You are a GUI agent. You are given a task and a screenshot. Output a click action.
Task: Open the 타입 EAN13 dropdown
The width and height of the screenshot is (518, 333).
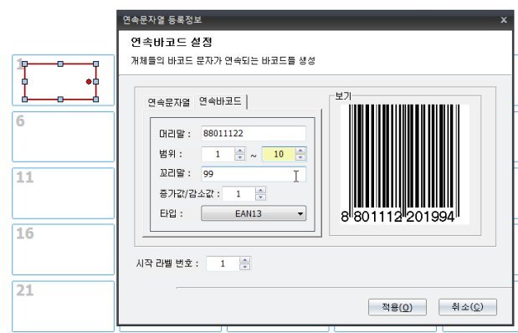254,213
